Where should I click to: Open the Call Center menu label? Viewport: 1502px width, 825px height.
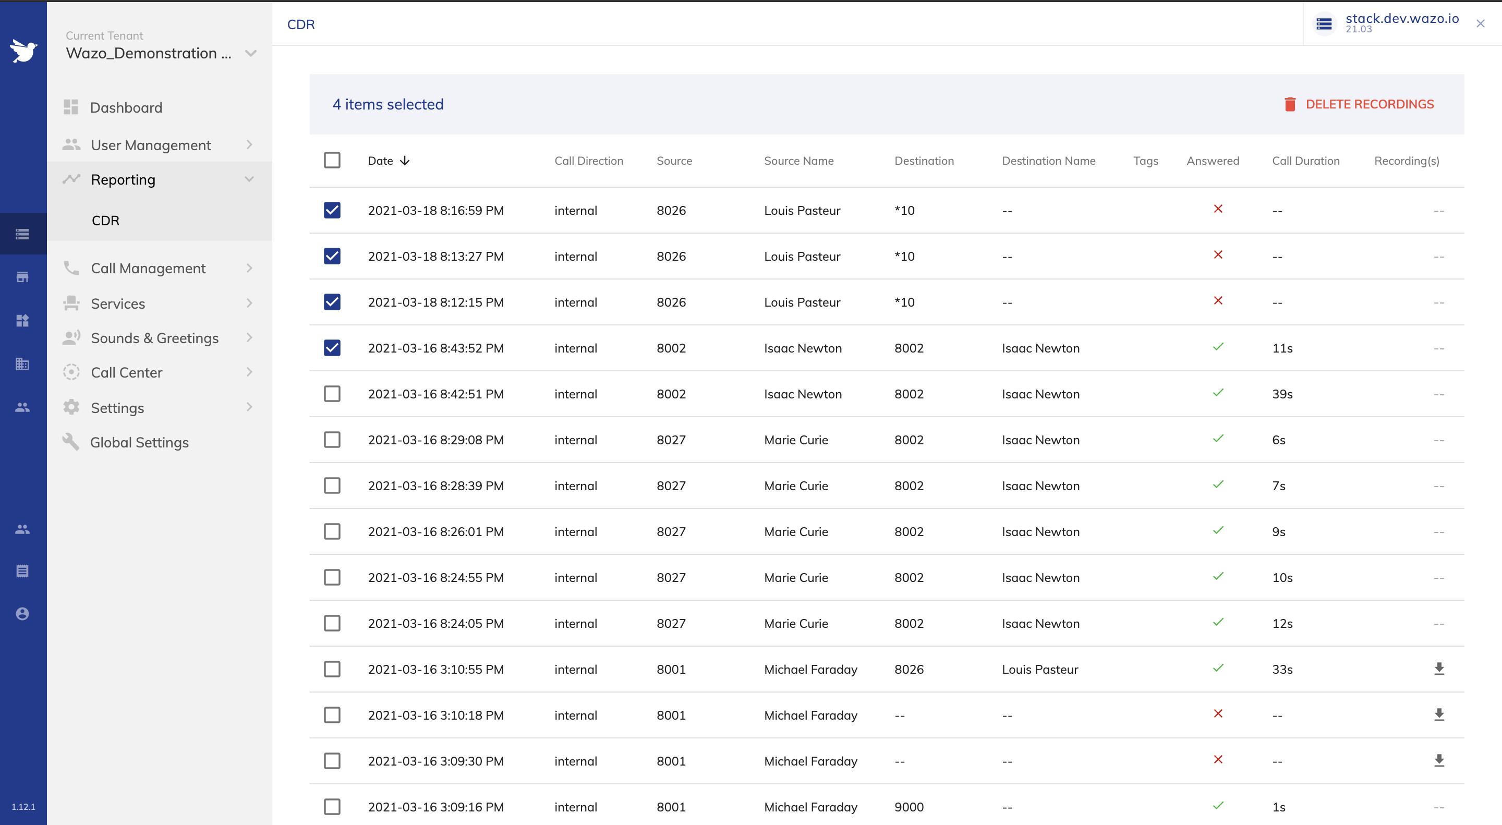pyautogui.click(x=127, y=372)
